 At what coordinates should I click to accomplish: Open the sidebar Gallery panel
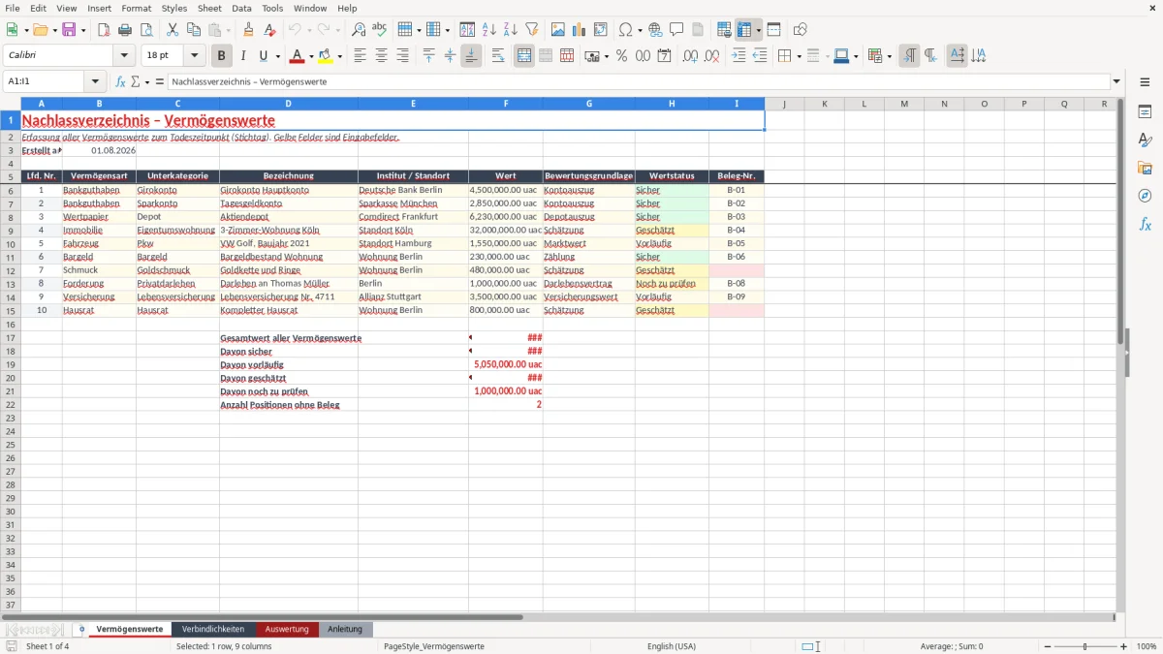1145,168
